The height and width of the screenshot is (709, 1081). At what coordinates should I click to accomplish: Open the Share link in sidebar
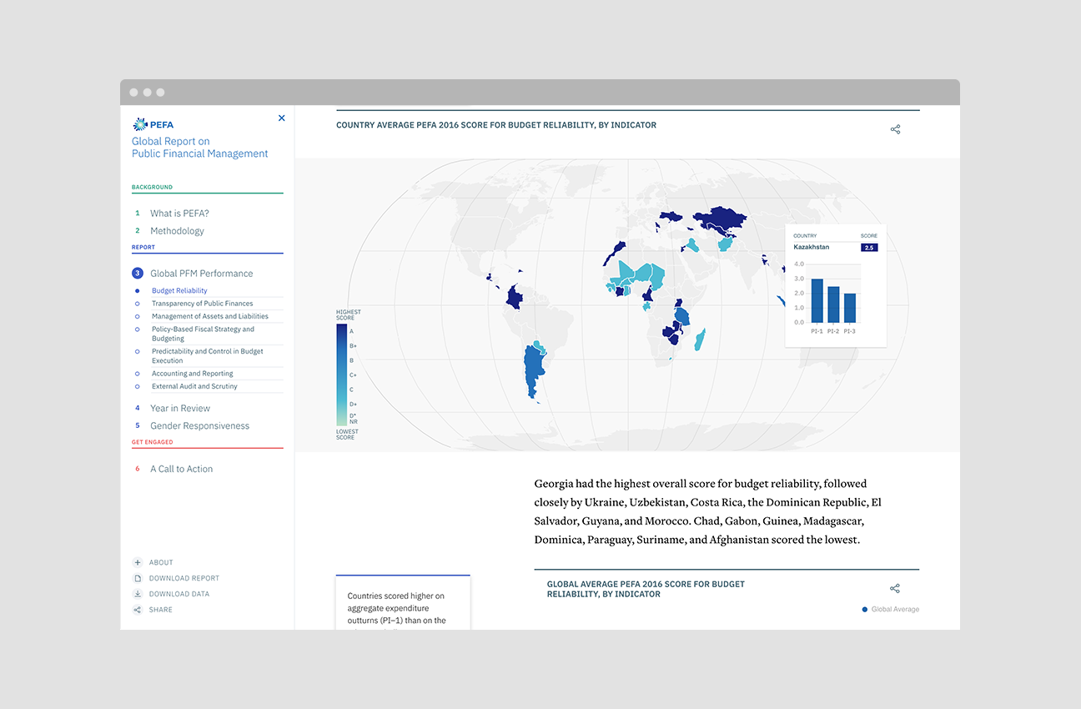161,610
